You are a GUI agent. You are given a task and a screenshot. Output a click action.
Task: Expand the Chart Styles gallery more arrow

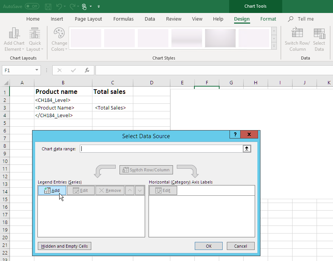(x=274, y=46)
